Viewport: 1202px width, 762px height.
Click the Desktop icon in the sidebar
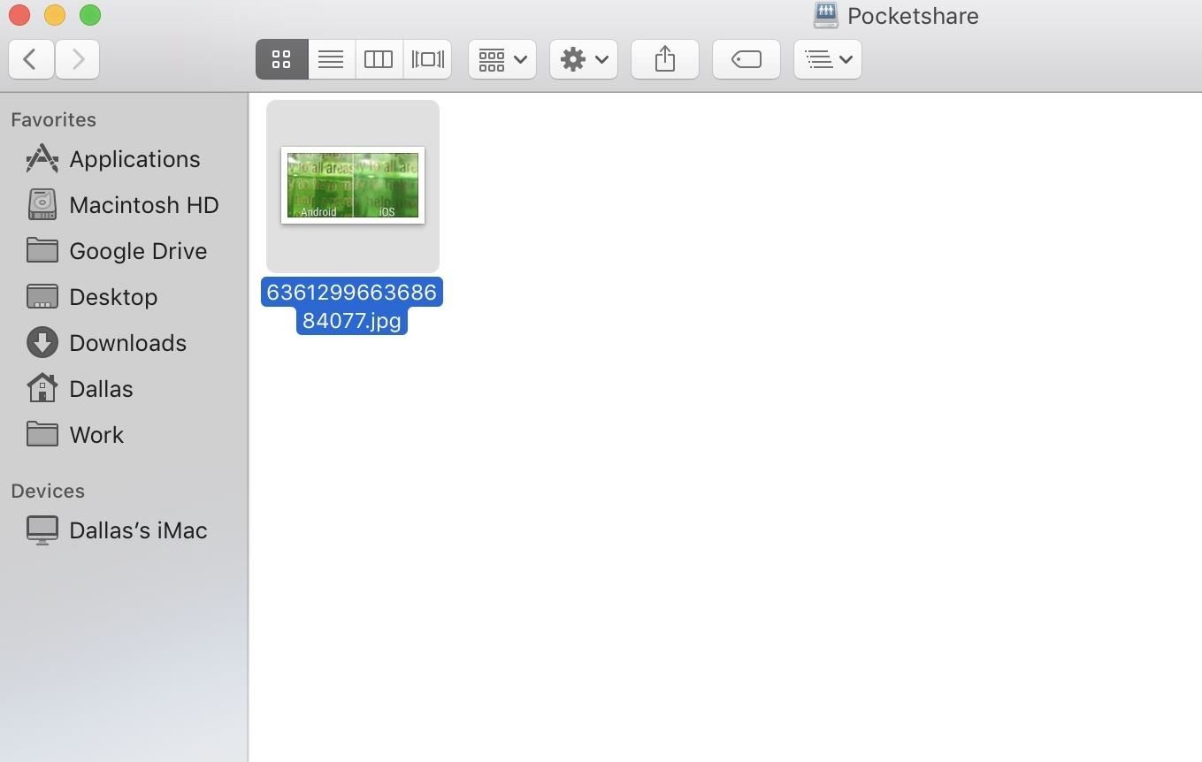pos(42,297)
